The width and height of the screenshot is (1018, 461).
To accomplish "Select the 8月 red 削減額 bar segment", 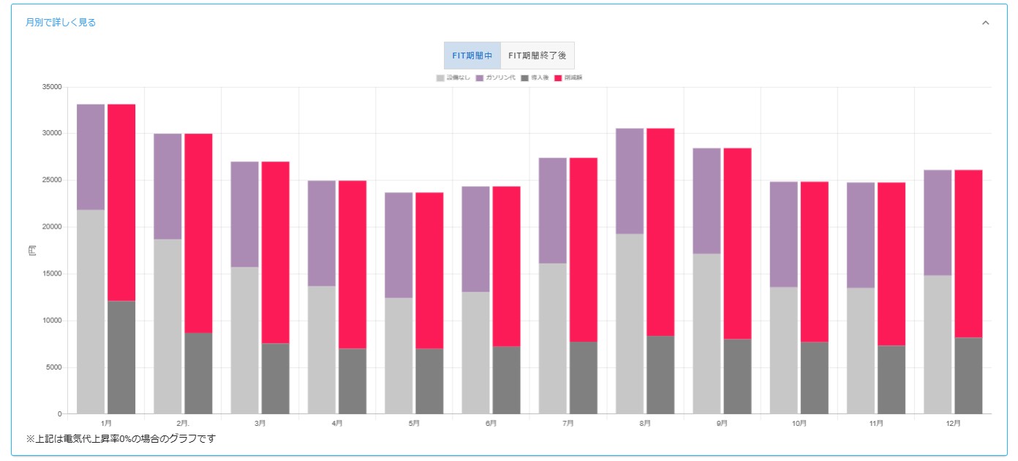I will pyautogui.click(x=660, y=232).
